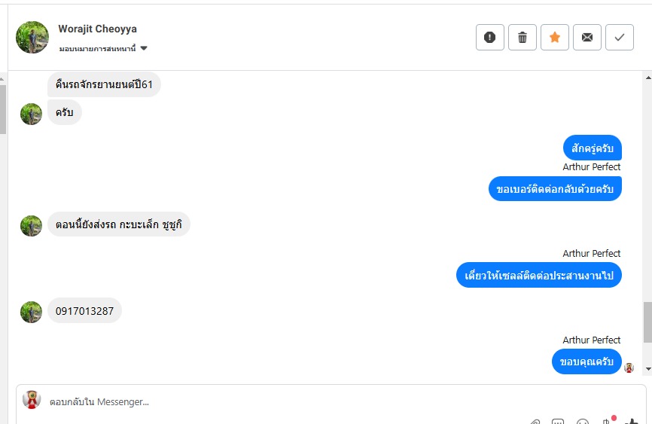Click the page avatar beside reply box
Image resolution: width=652 pixels, height=424 pixels.
[x=32, y=399]
